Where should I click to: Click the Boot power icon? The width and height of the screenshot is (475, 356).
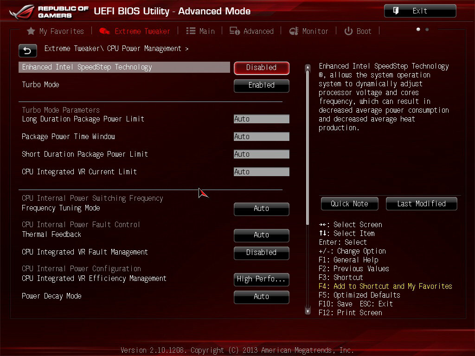(x=348, y=31)
